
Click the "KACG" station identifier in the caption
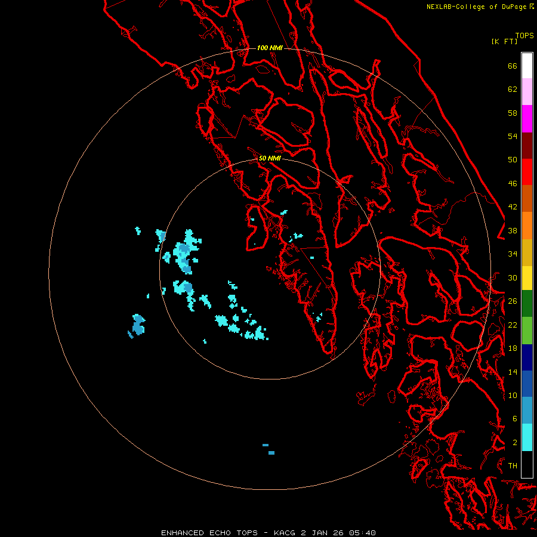tap(285, 533)
